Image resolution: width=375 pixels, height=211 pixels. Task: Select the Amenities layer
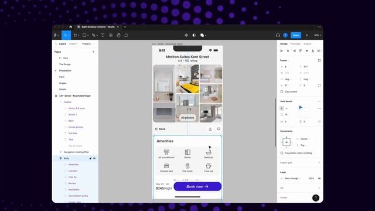(x=73, y=165)
